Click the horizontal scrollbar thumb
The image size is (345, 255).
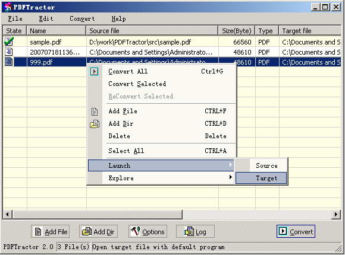[98, 215]
